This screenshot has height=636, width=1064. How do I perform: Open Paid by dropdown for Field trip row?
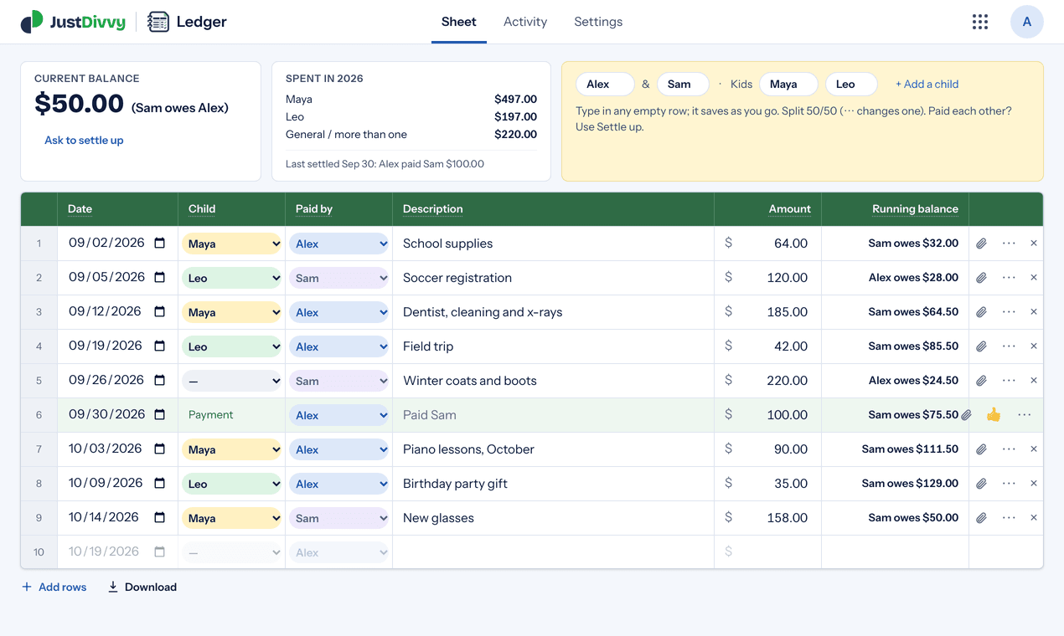pos(339,346)
